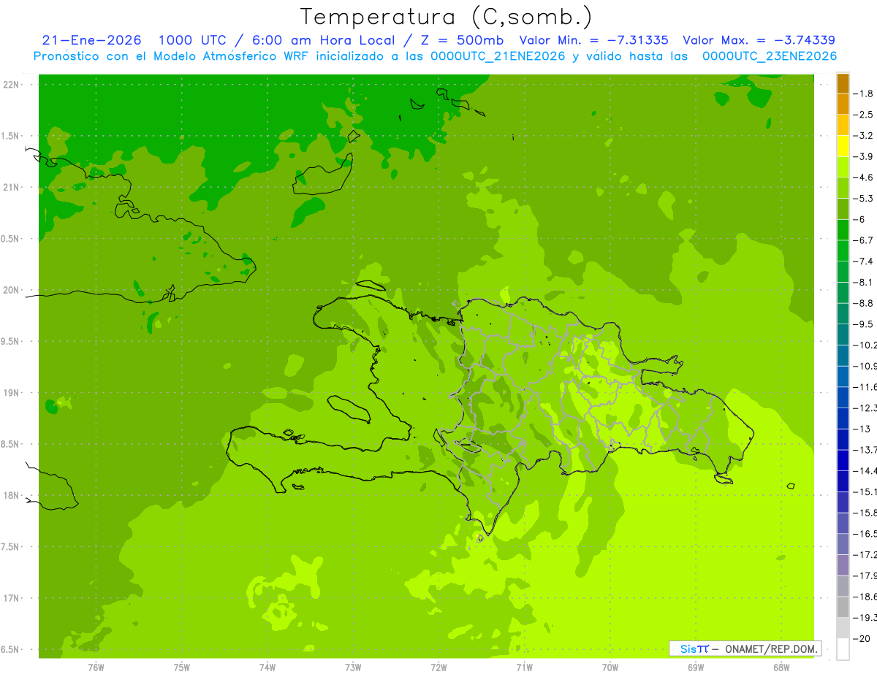Click the "19N" latitude label
Viewport: 877px width, 677px height.
coord(11,393)
